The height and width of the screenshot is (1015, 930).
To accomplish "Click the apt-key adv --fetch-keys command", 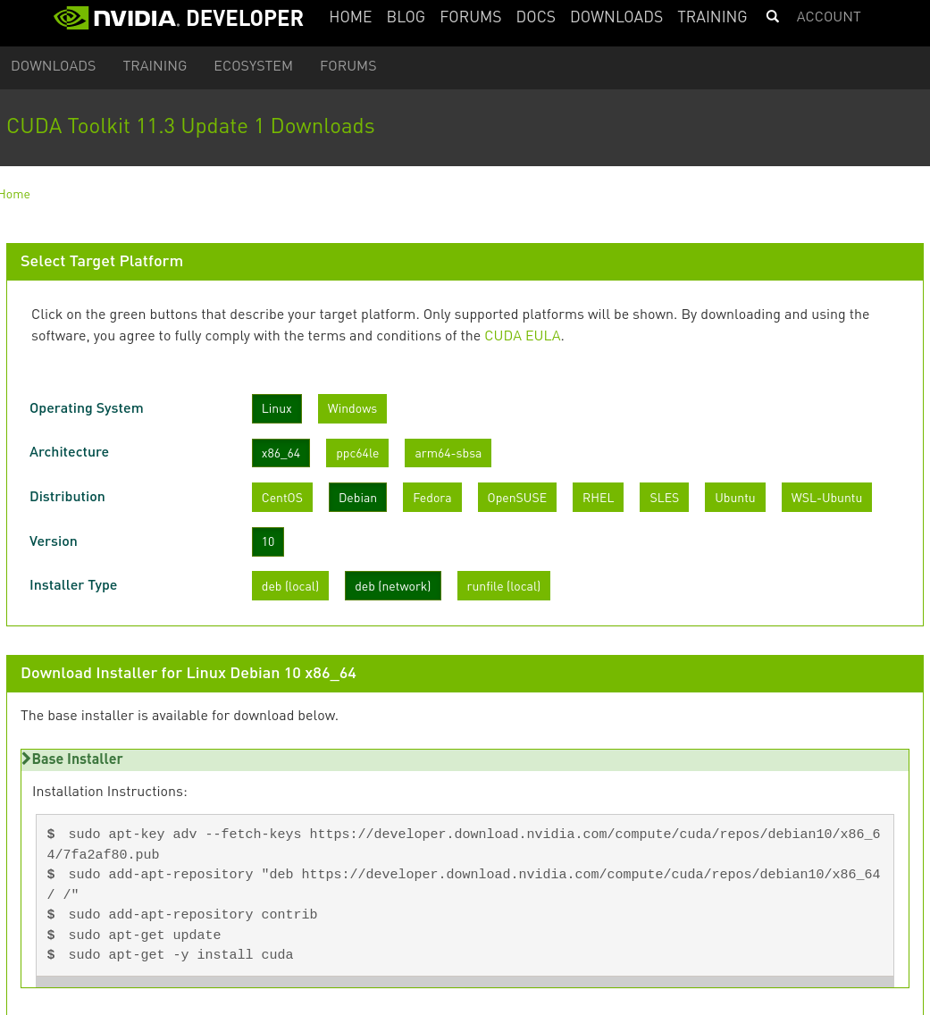I will coord(464,844).
